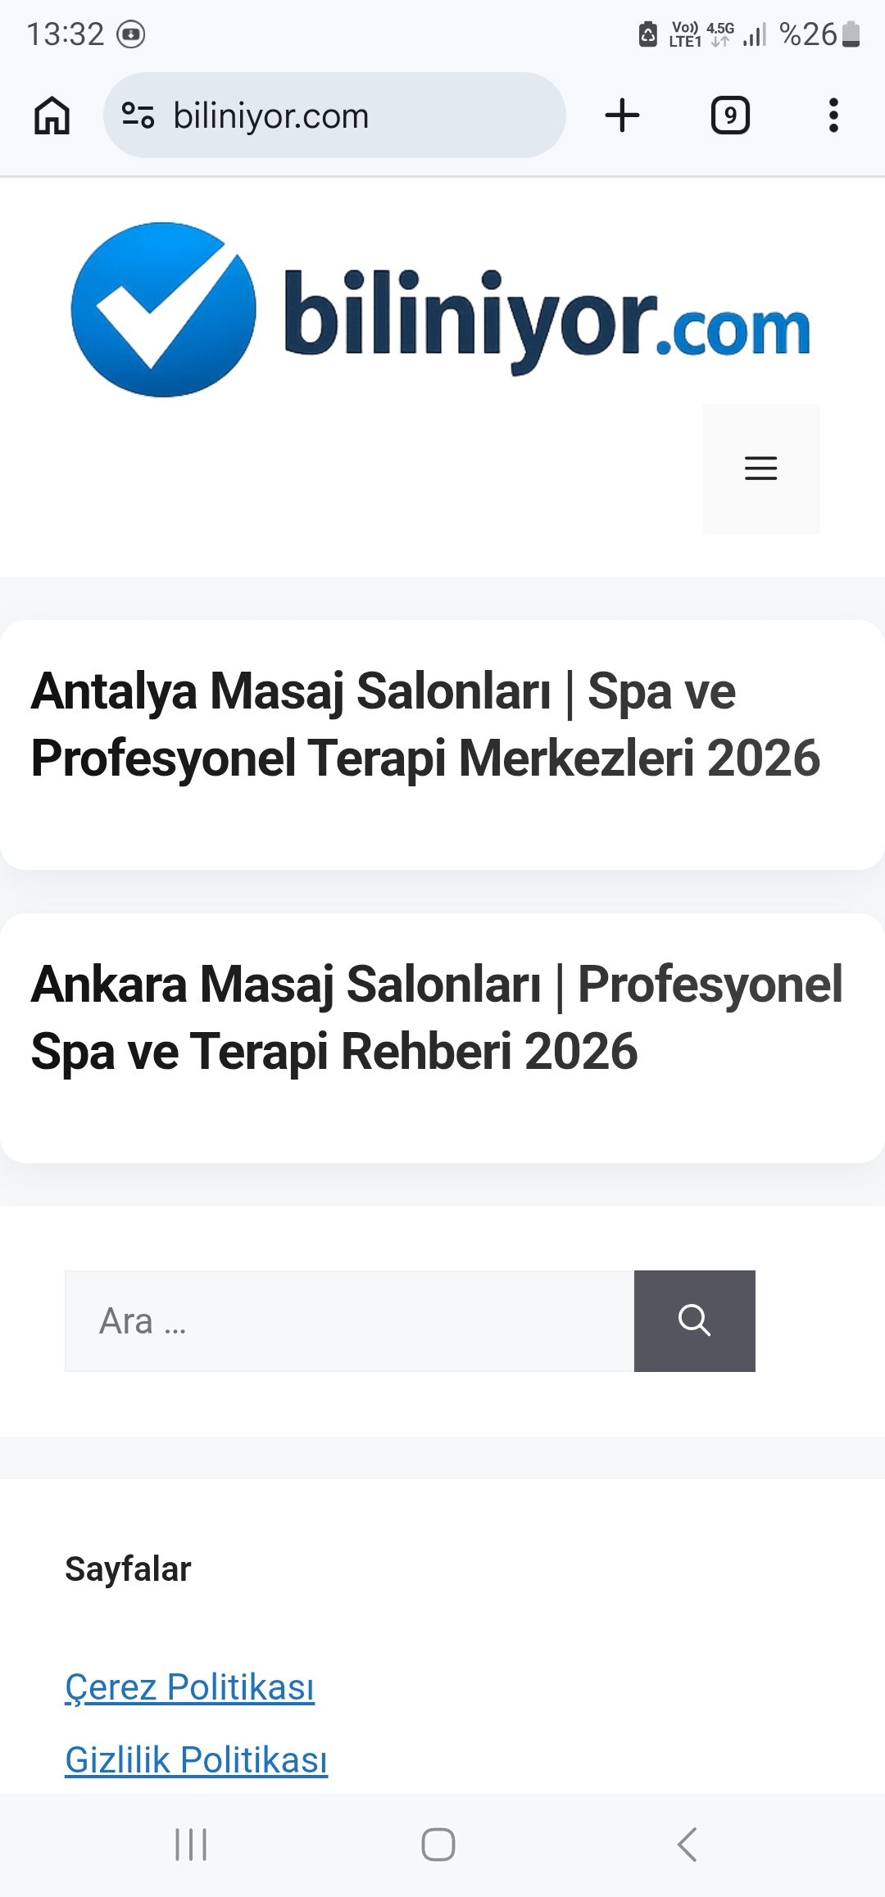The height and width of the screenshot is (1897, 885).
Task: Open the tab switcher showing 9 tabs
Action: tap(730, 115)
